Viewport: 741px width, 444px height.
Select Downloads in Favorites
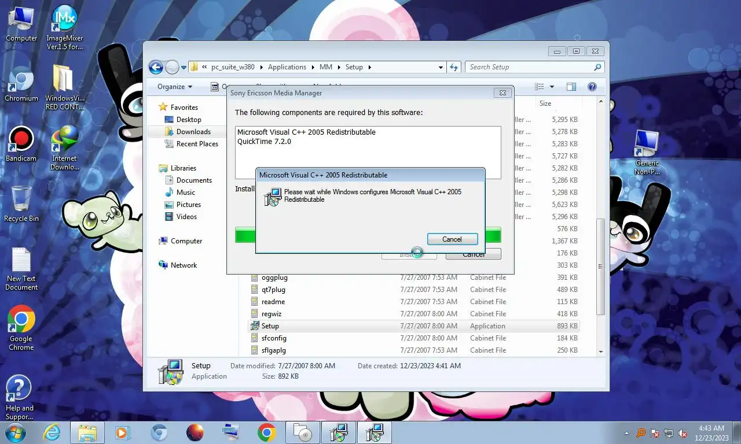[x=193, y=132]
